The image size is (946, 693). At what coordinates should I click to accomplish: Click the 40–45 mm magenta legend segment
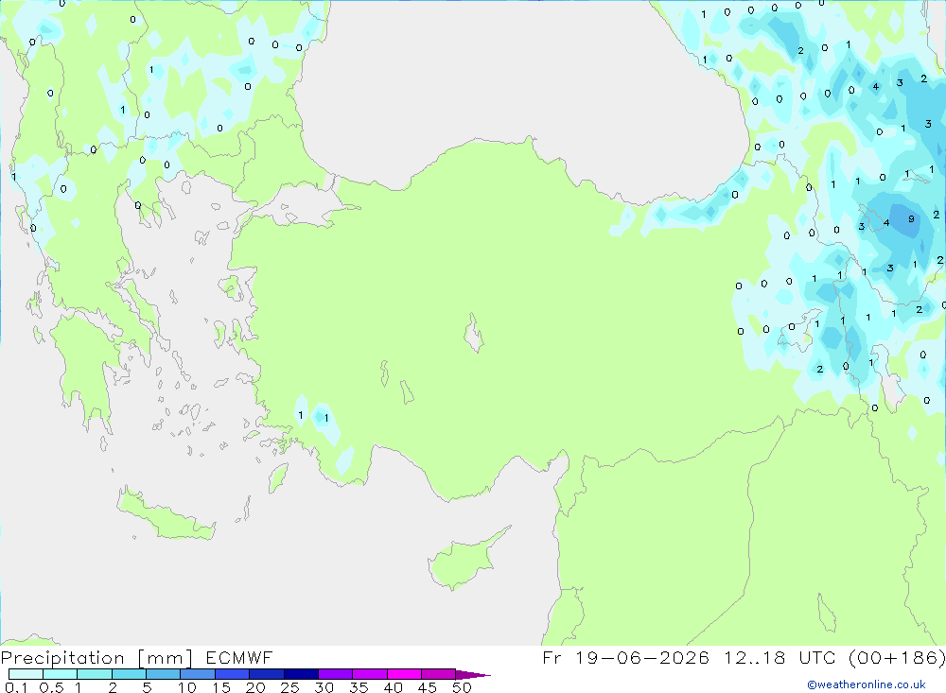tap(404, 674)
